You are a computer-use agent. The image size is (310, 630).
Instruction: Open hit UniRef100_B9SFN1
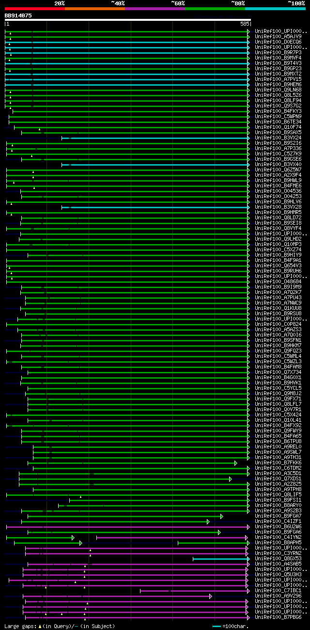click(278, 340)
